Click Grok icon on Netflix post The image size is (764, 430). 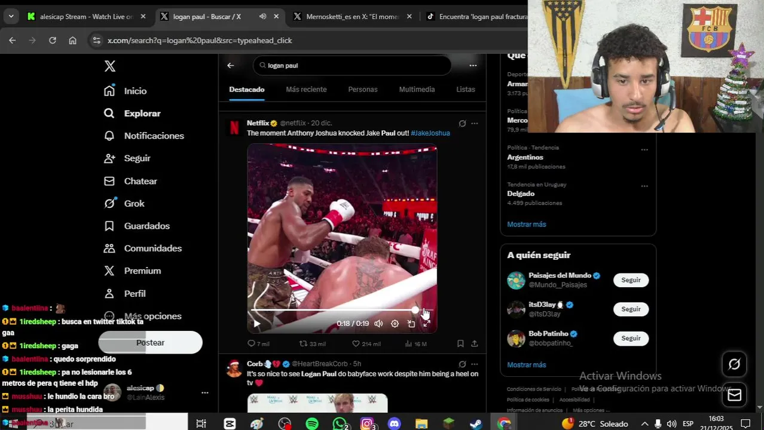tap(462, 124)
